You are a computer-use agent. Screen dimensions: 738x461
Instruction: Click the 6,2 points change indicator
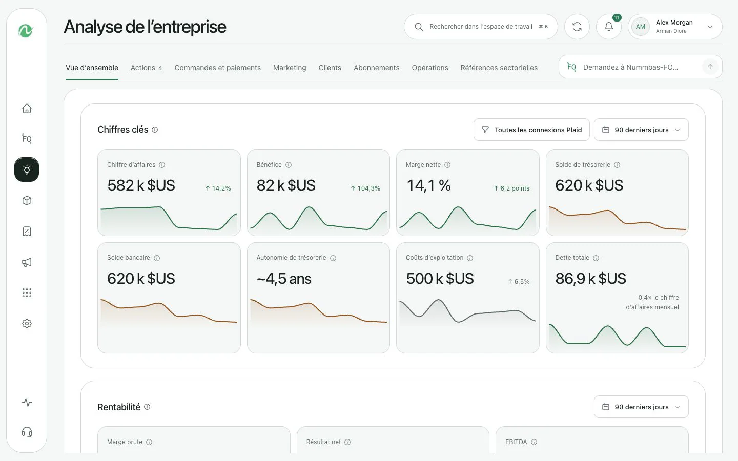point(511,188)
